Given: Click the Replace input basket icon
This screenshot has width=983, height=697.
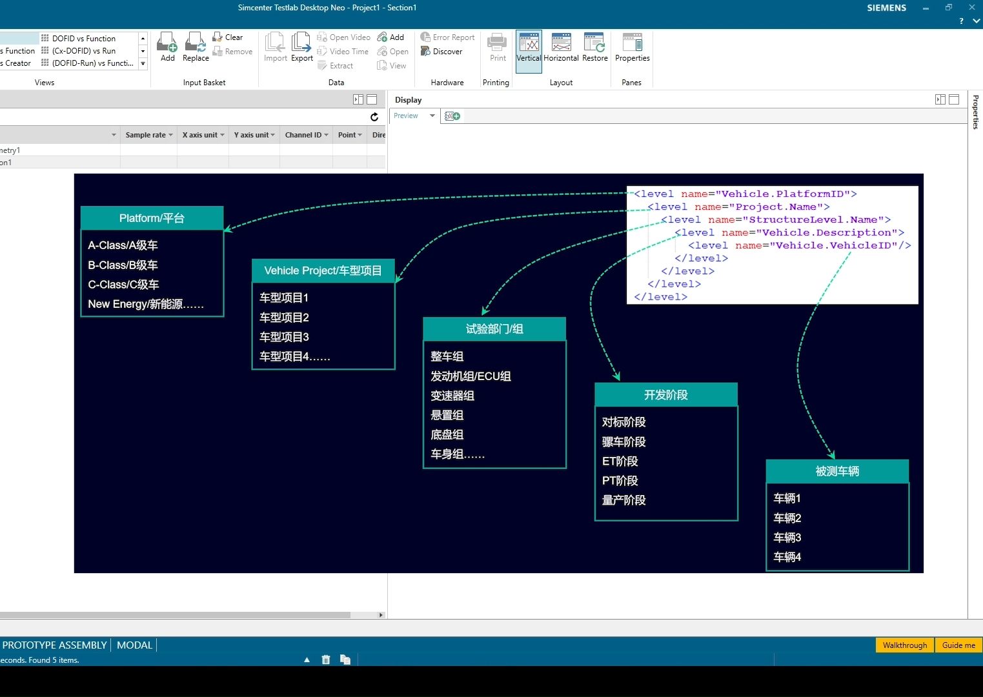Looking at the screenshot, I should (196, 47).
